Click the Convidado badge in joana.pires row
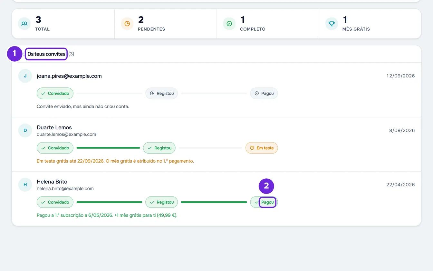 [x=55, y=94]
